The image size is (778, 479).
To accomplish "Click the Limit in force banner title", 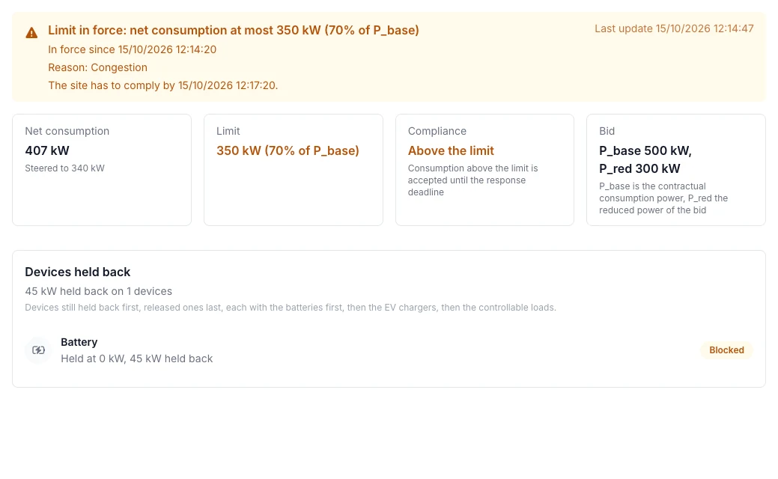I will pyautogui.click(x=233, y=30).
